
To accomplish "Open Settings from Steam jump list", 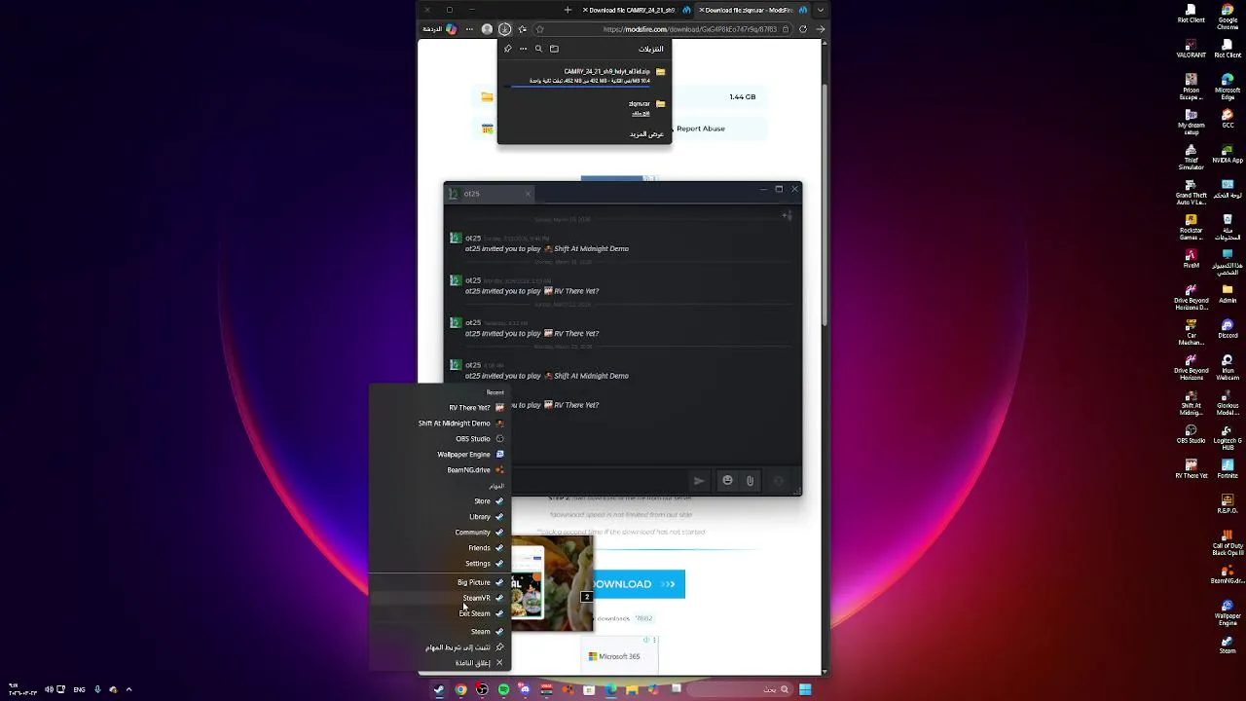I will [438, 564].
